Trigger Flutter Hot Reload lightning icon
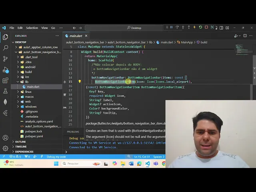Screen dimensions: 256x192 194,27
